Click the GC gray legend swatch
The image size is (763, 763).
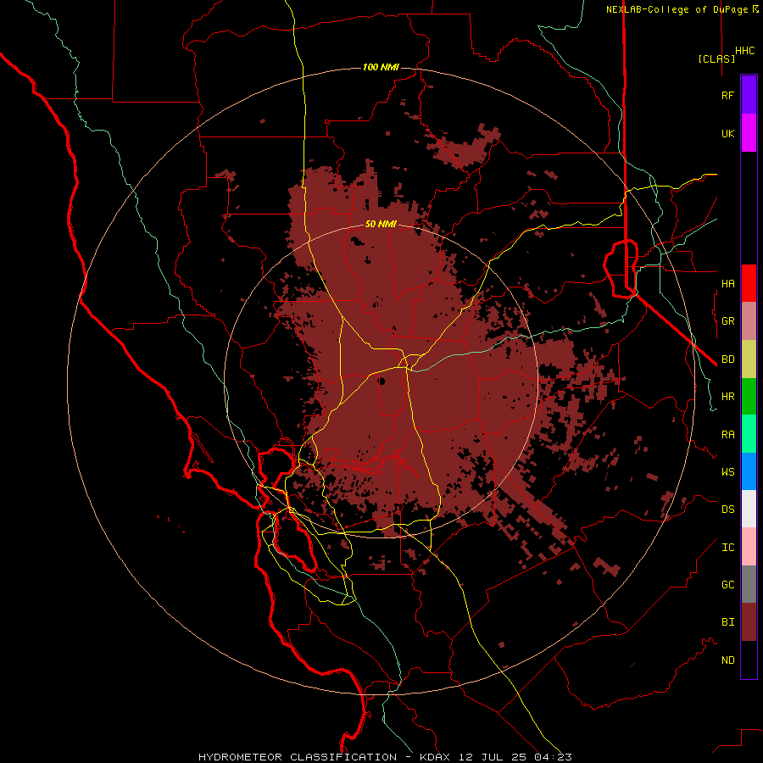749,584
